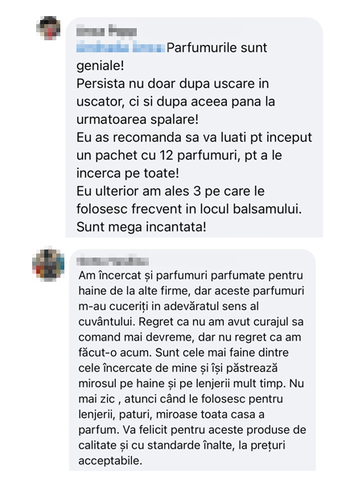This screenshot has width=362, height=483.
Task: Click the line 'Eu ulterior am ales 3'
Action: tap(171, 192)
